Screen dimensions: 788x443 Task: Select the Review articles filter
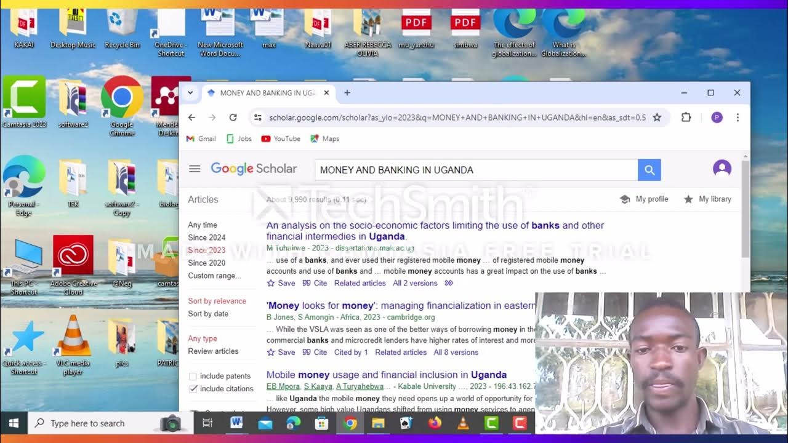(x=213, y=351)
